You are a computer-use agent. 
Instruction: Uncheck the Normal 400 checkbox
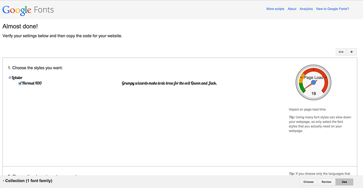(x=20, y=83)
